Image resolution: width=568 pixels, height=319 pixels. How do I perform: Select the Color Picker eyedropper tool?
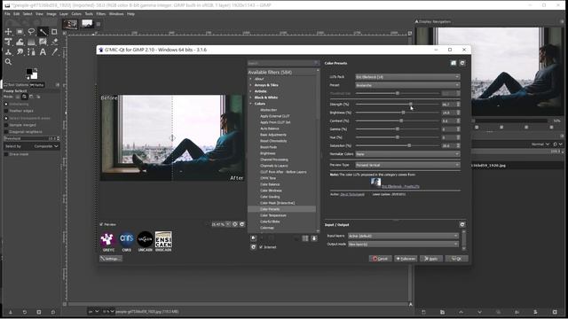(x=54, y=52)
